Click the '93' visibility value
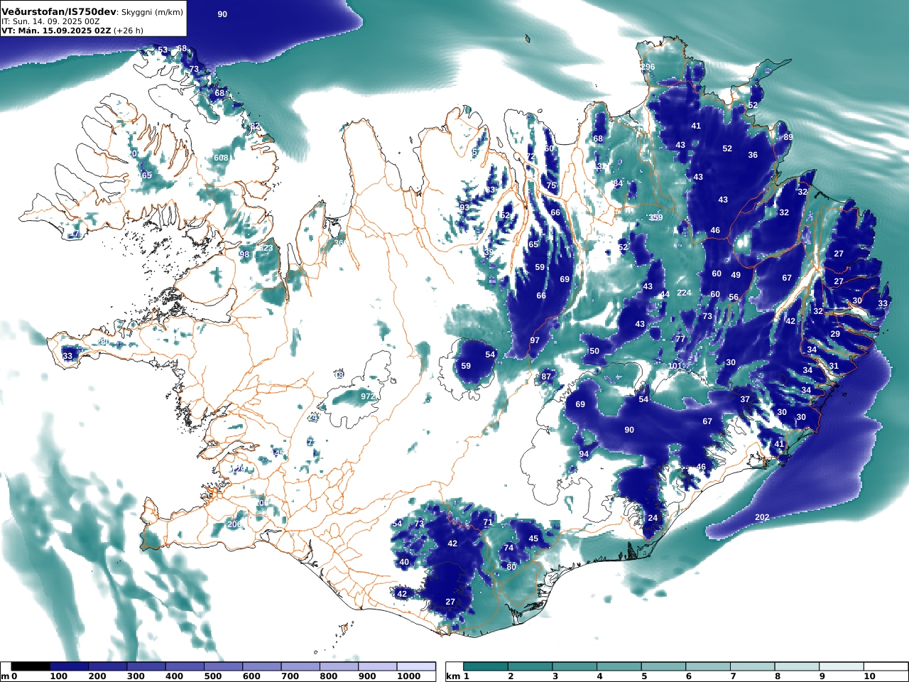Image resolution: width=909 pixels, height=682 pixels. [x=464, y=207]
